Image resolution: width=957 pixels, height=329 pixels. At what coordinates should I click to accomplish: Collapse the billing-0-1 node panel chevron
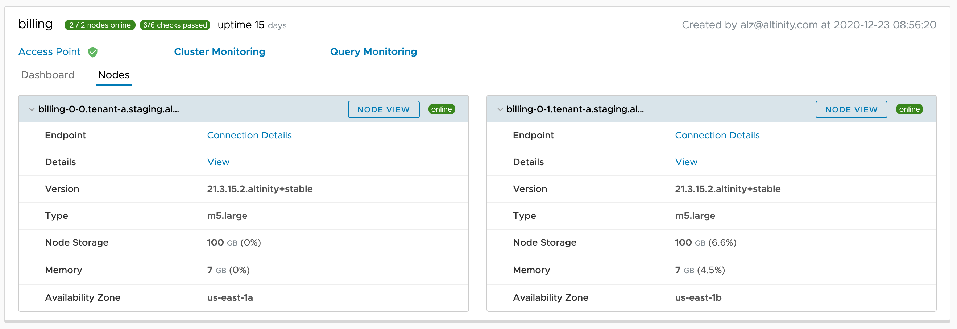(500, 109)
